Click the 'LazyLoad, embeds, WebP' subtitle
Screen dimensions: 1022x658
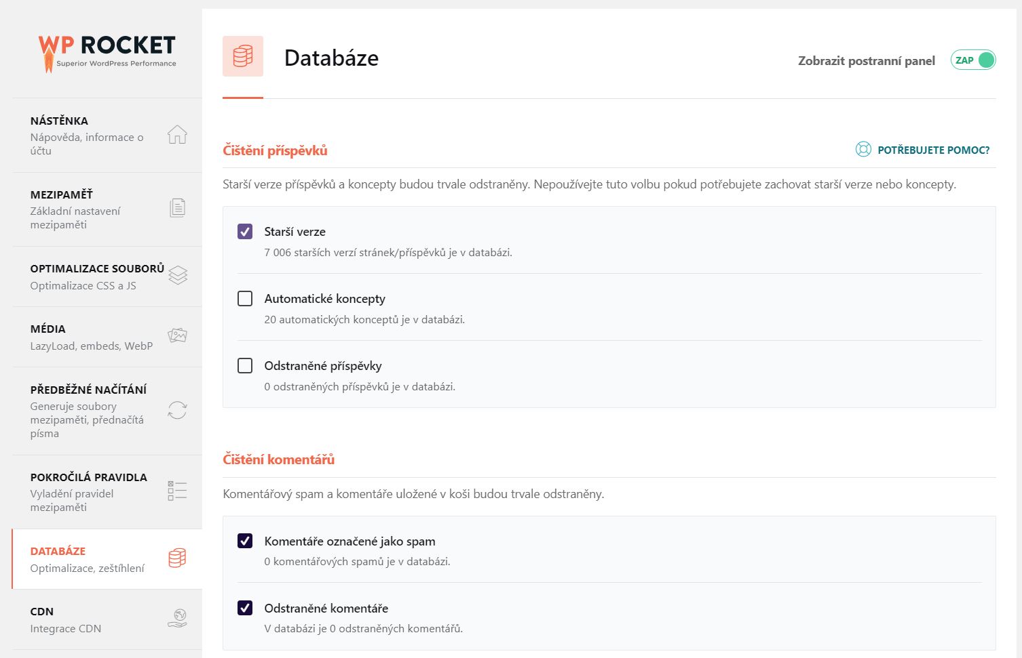[x=92, y=346]
